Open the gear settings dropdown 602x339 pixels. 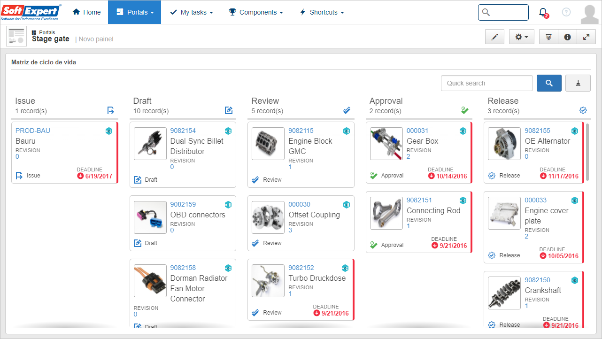click(x=521, y=37)
